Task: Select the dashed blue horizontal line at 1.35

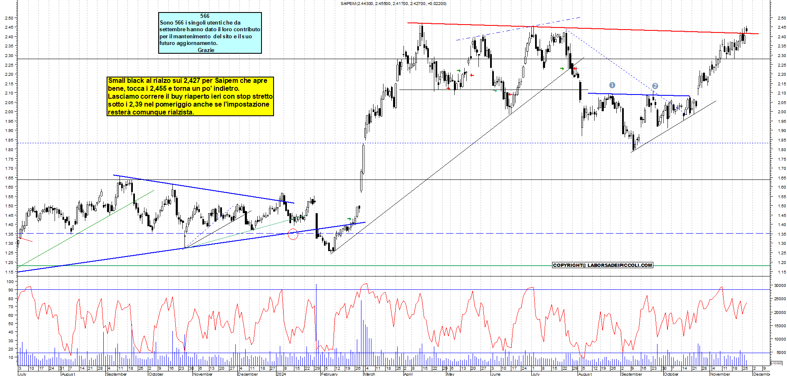Action: [x=393, y=234]
